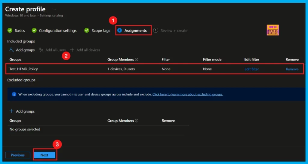This screenshot has height=164, width=308.
Task: Click the Filter column header
Action: (166, 60)
